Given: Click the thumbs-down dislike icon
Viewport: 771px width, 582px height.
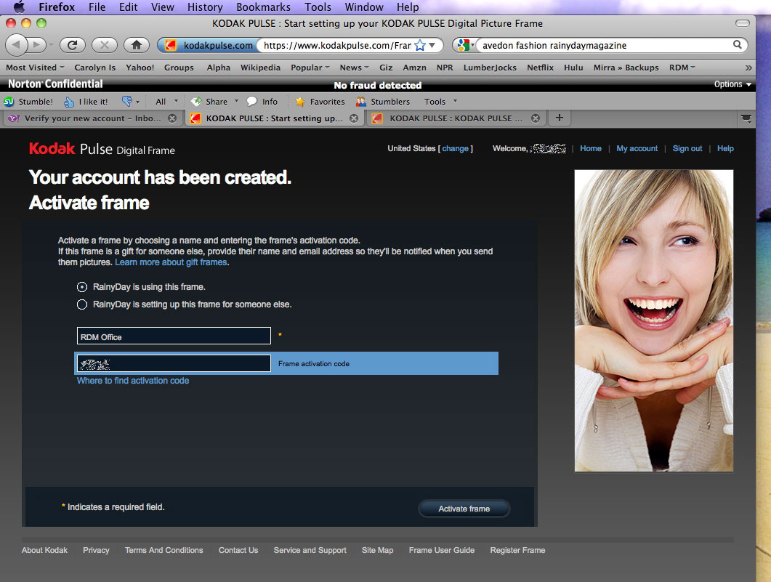Looking at the screenshot, I should (127, 101).
